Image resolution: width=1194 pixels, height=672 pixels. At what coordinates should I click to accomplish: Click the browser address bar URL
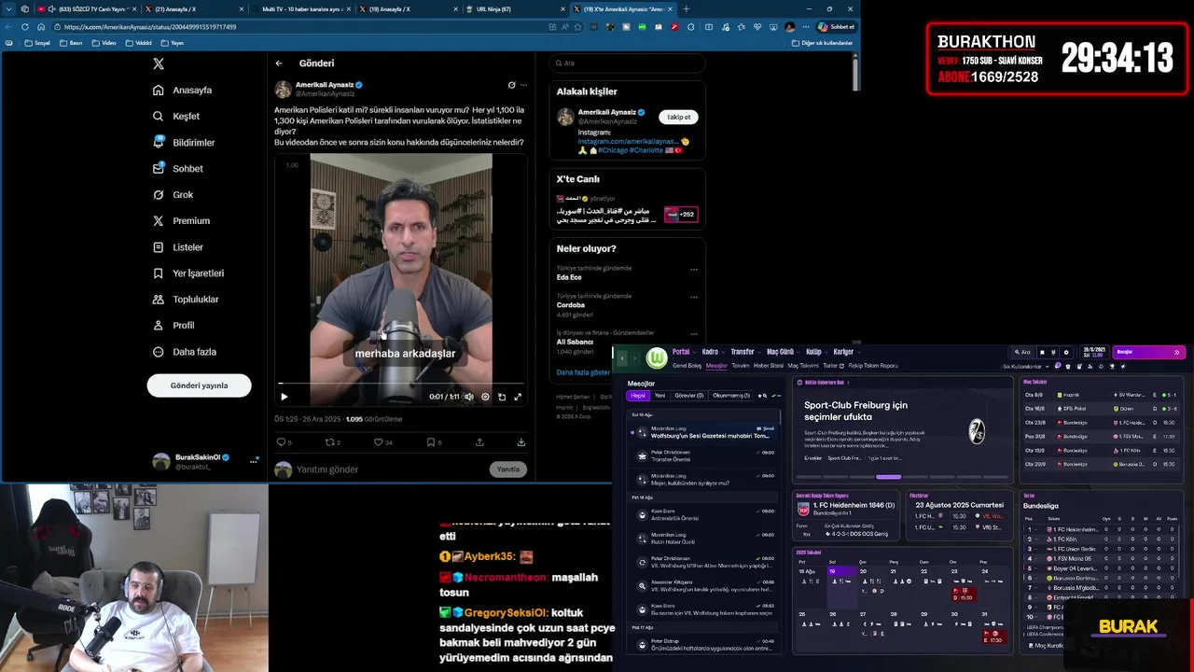pos(150,27)
